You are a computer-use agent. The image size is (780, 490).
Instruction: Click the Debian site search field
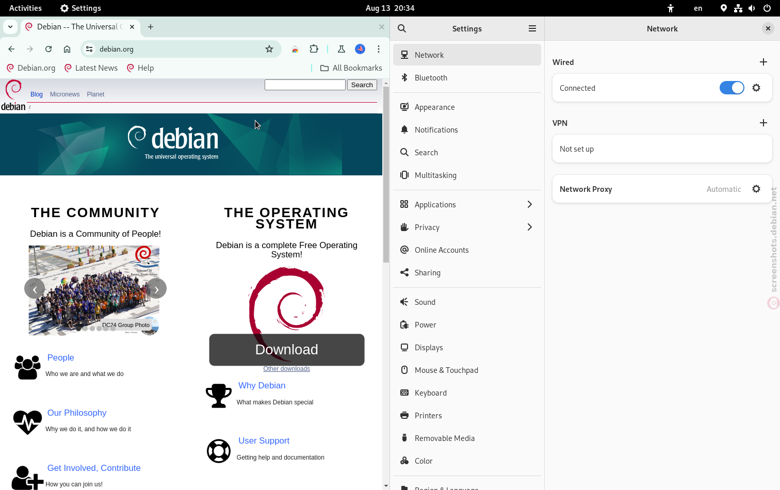click(x=305, y=85)
